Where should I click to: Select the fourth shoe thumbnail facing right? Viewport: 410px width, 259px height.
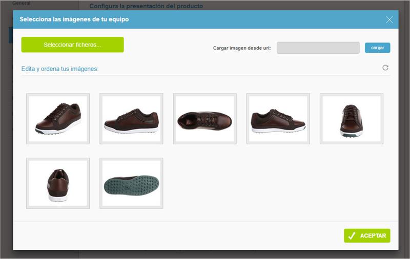pos(278,119)
